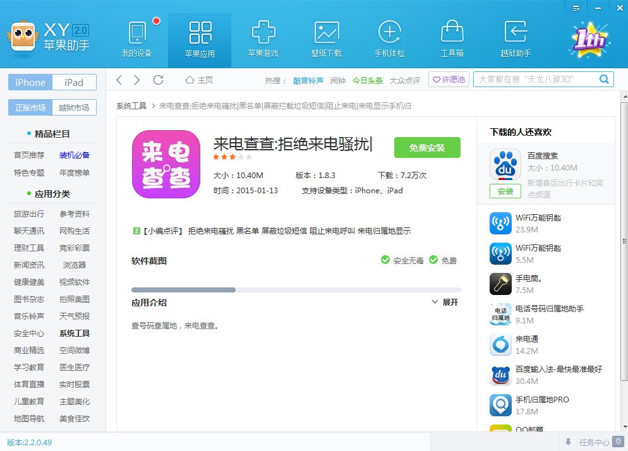The width and height of the screenshot is (628, 451).
Task: Expand the 应用介绍 with 展开
Action: tap(445, 303)
